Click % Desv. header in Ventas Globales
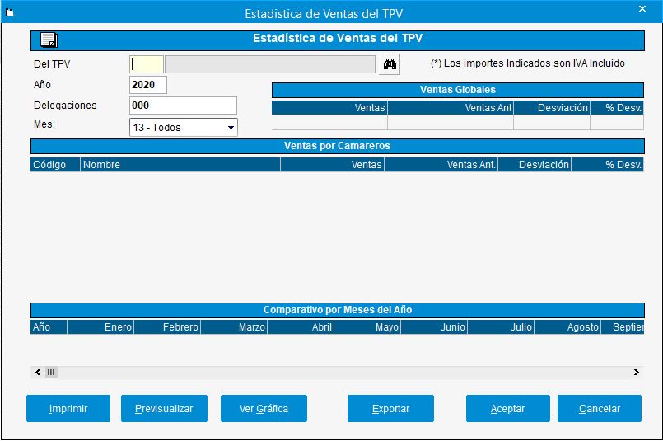The image size is (663, 441). pos(617,107)
